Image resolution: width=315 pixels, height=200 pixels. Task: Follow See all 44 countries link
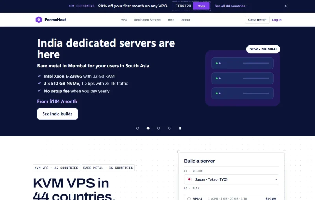click(232, 6)
